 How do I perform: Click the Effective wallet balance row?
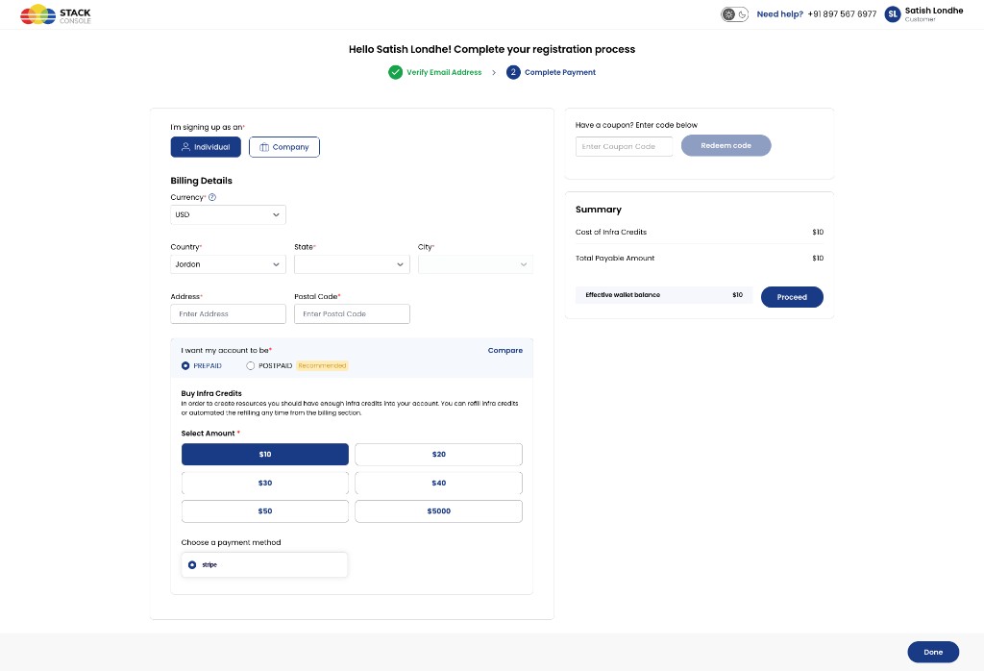(x=664, y=295)
